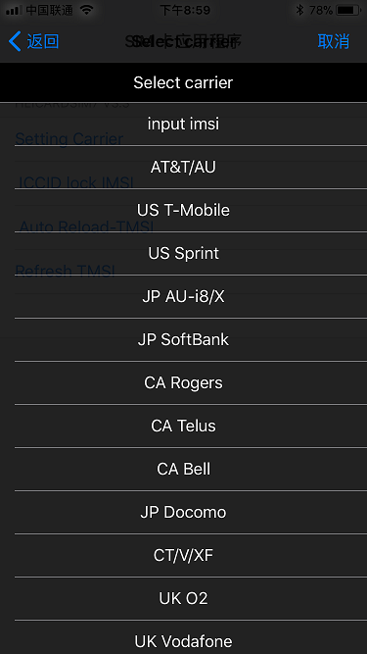Tap 取消 to cancel carrier selection
This screenshot has height=654, width=367.
(x=334, y=42)
